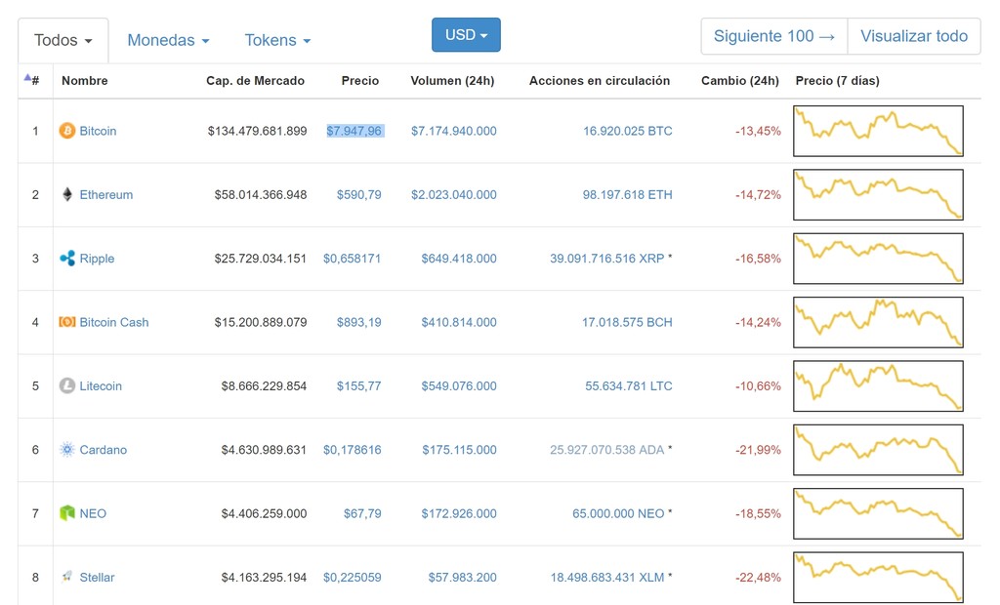Click the Litecoin price $155,77

point(358,386)
